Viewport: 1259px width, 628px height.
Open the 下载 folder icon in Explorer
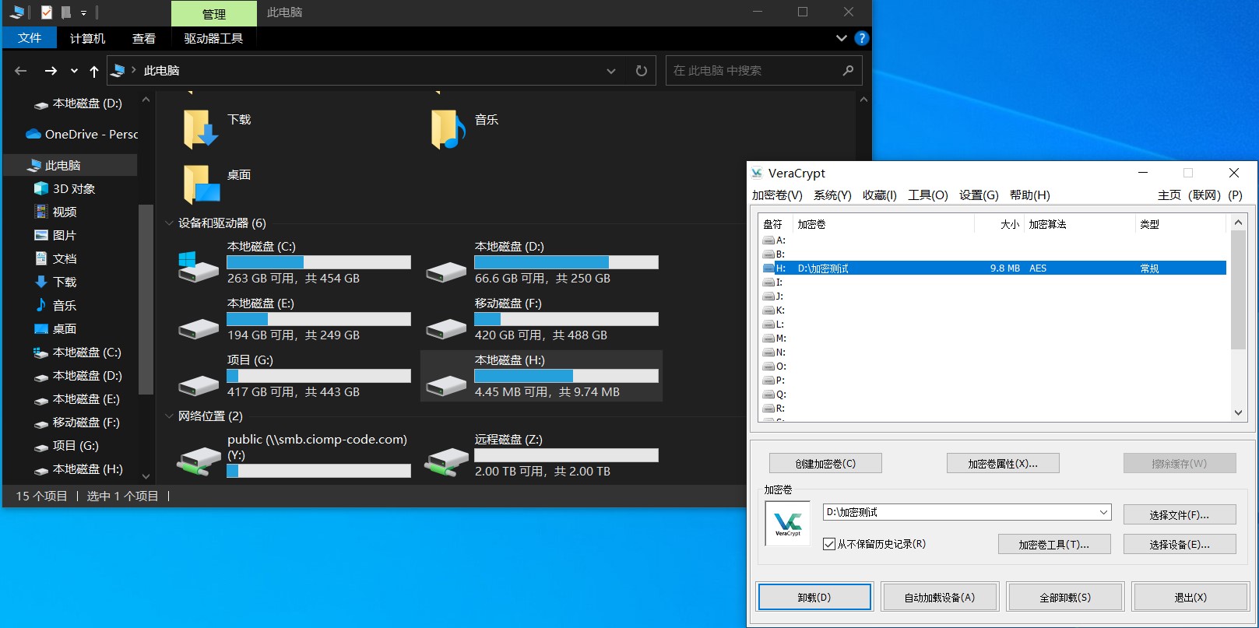click(x=200, y=128)
